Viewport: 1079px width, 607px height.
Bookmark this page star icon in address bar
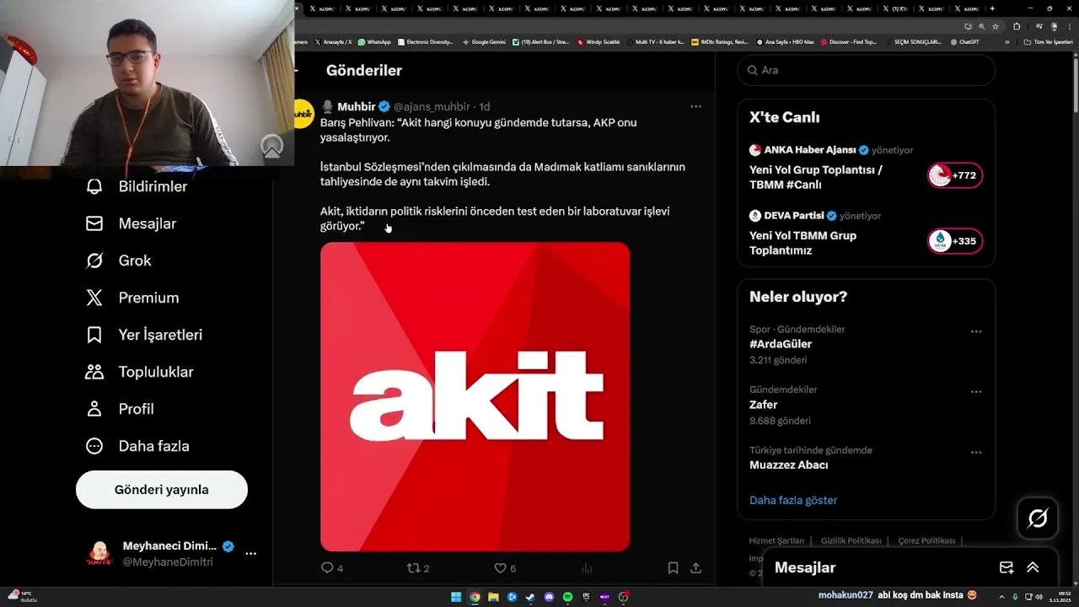(x=996, y=26)
